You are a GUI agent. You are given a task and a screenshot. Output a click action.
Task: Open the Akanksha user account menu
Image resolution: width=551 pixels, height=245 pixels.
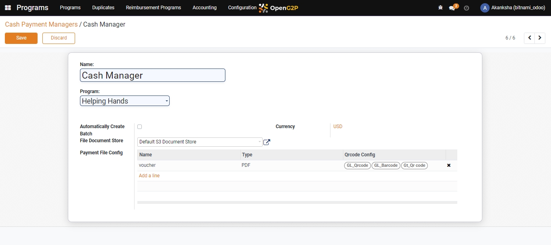coord(513,8)
